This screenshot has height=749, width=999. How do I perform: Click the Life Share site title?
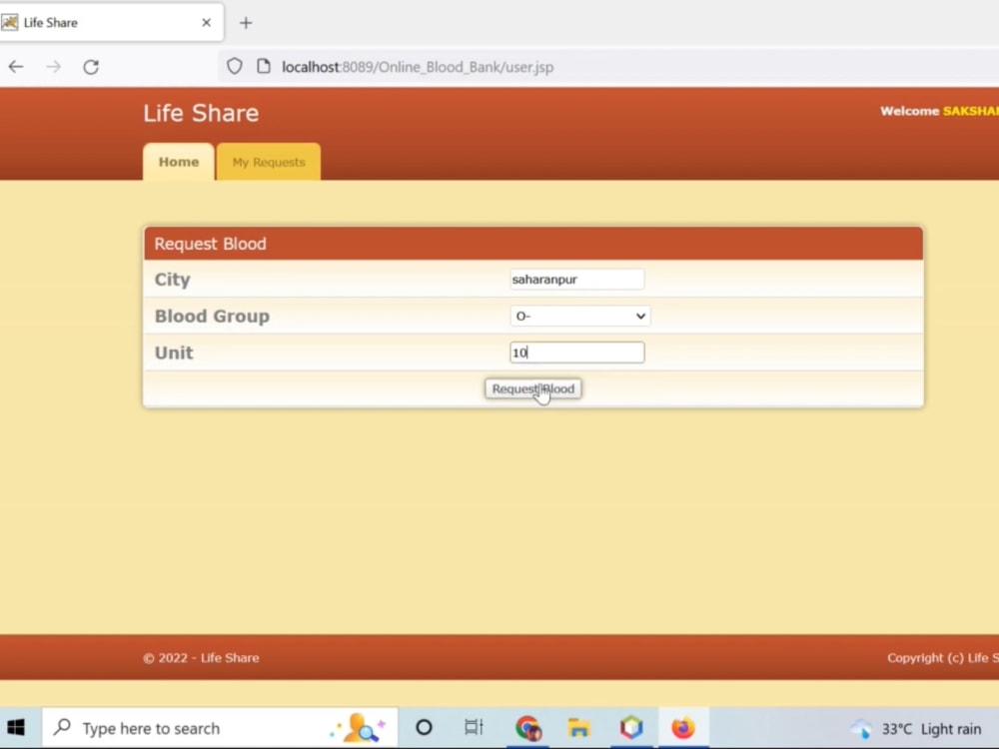click(201, 113)
